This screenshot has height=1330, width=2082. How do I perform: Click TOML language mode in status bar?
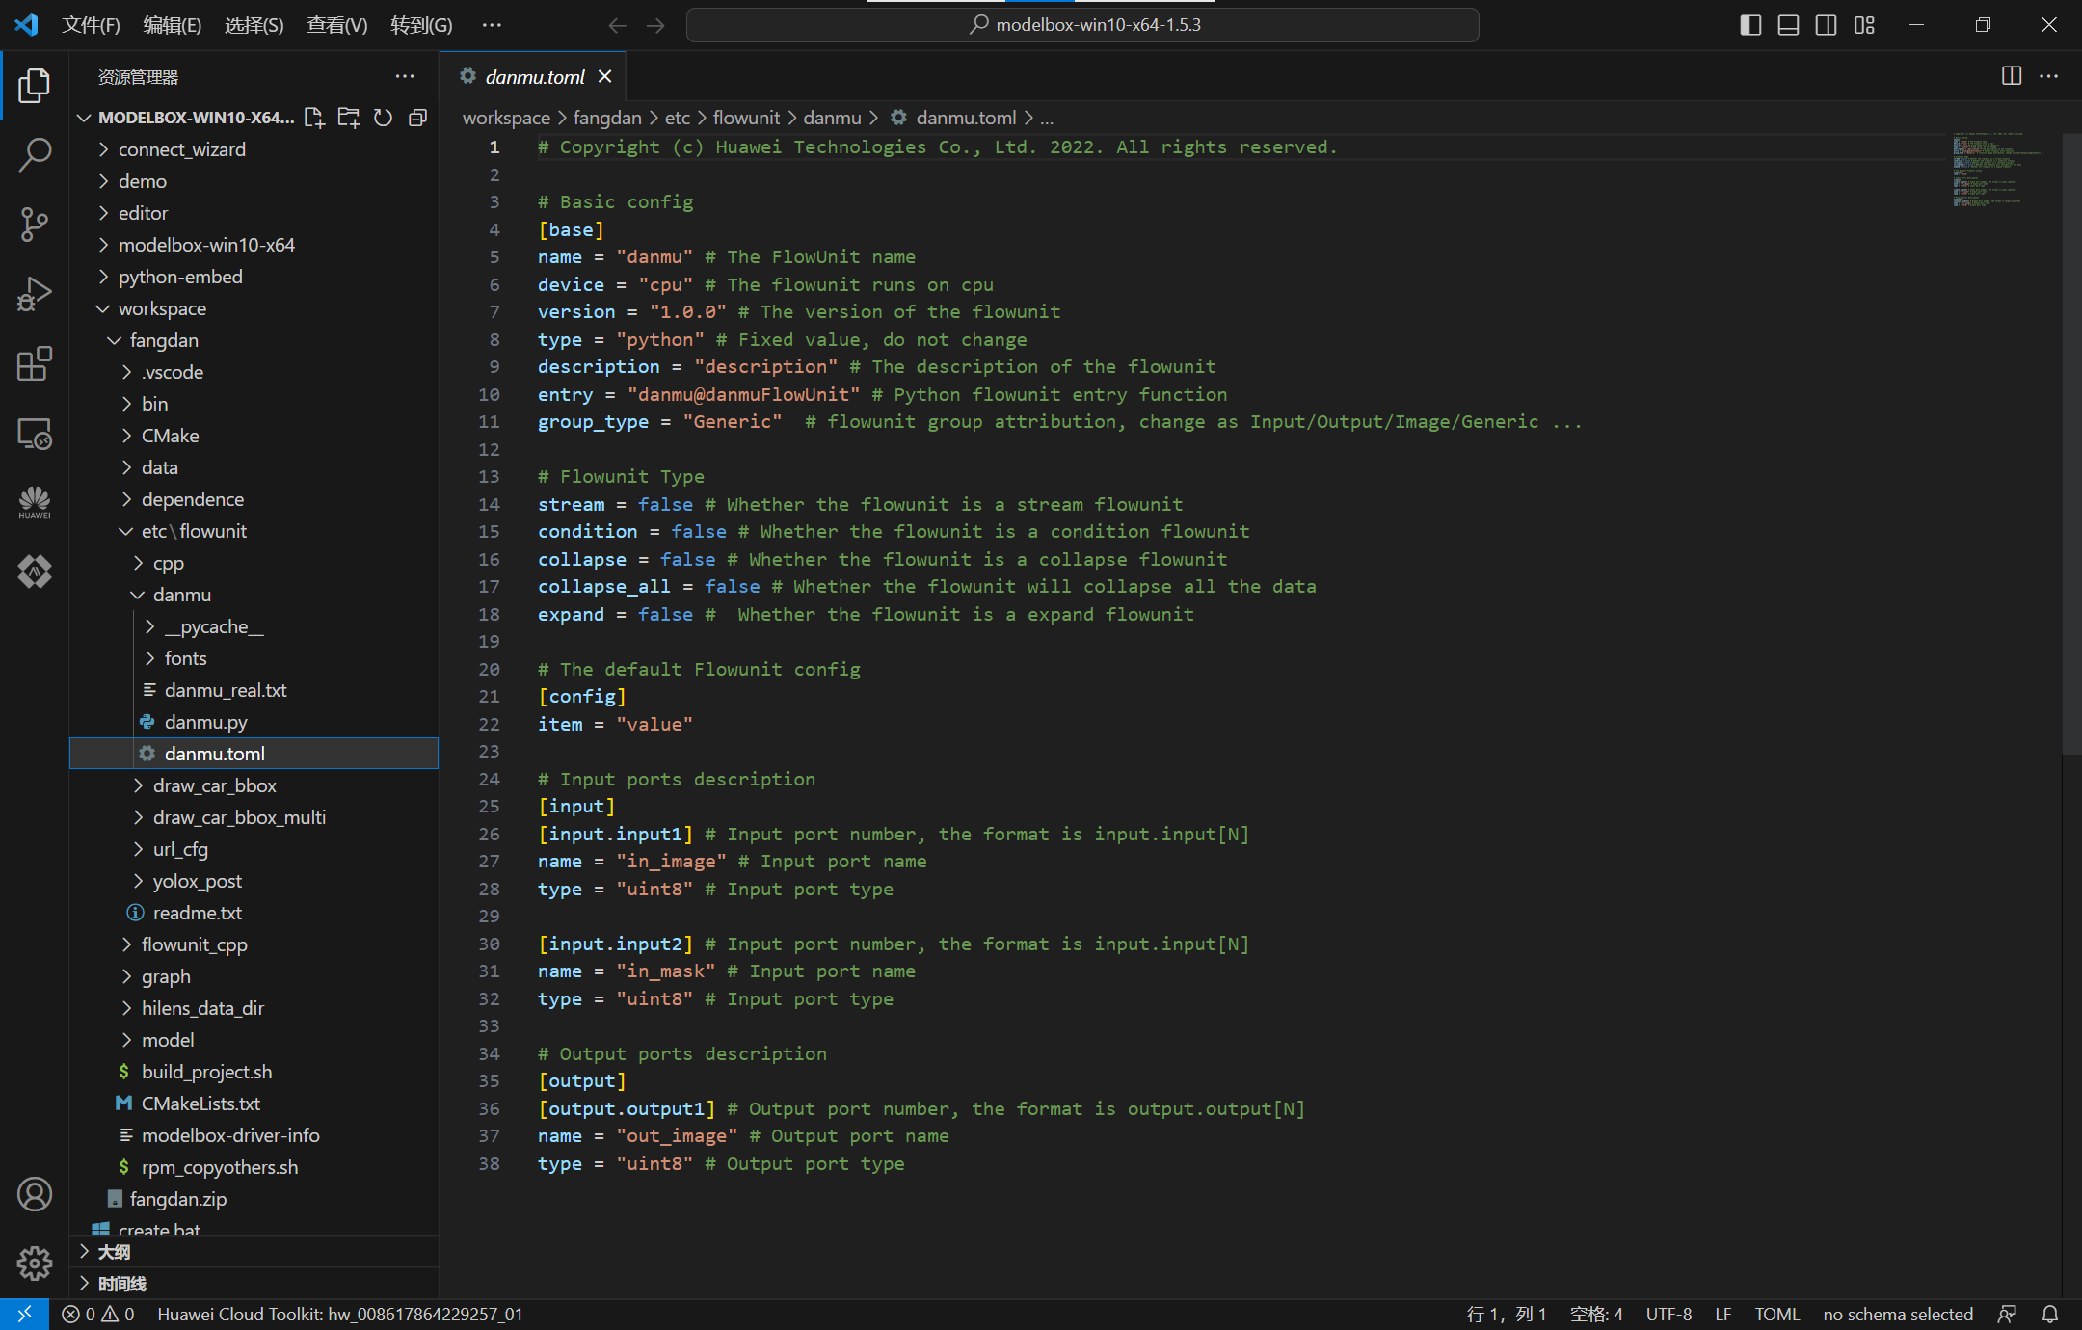point(1776,1314)
